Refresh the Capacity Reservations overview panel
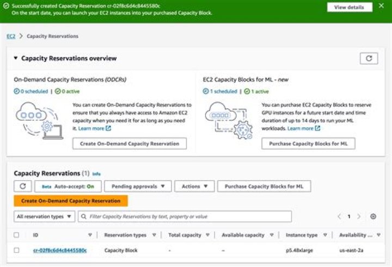This screenshot has width=392, height=267. pyautogui.click(x=369, y=58)
